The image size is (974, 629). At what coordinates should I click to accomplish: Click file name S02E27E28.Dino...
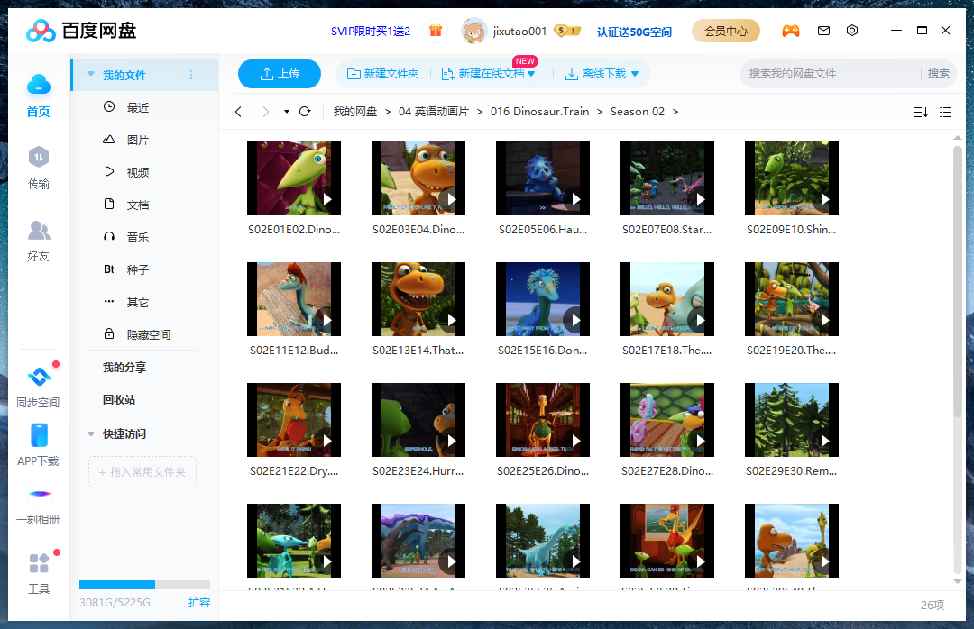[x=667, y=471]
